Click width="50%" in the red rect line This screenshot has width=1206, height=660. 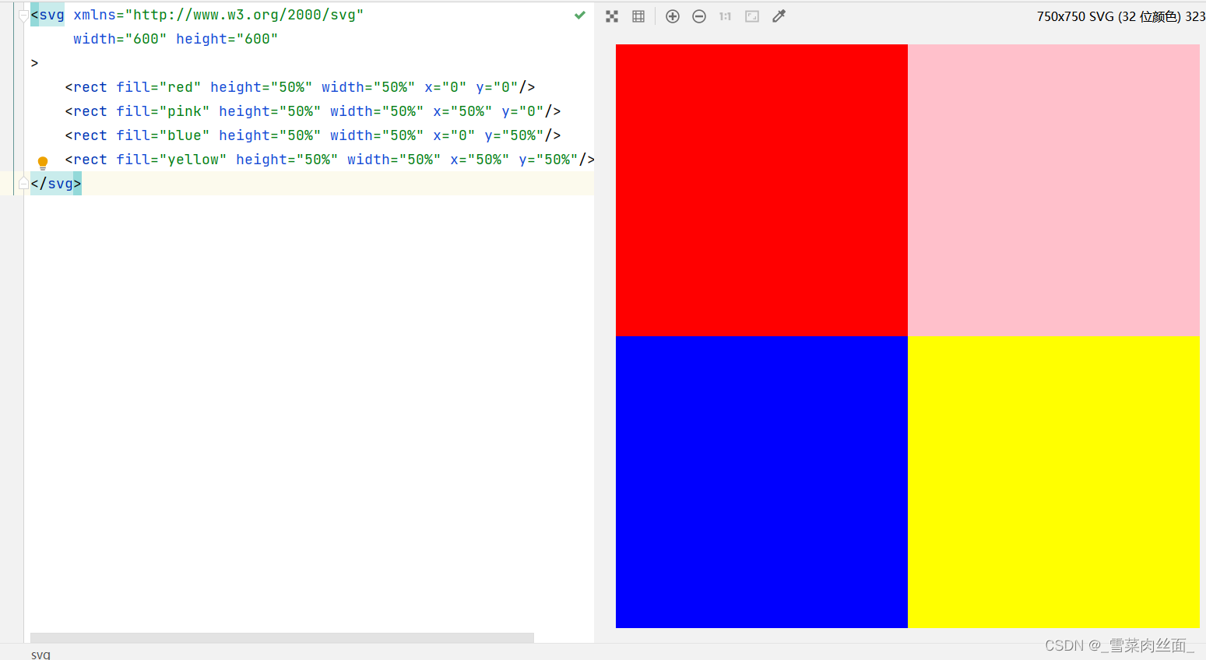pyautogui.click(x=368, y=87)
